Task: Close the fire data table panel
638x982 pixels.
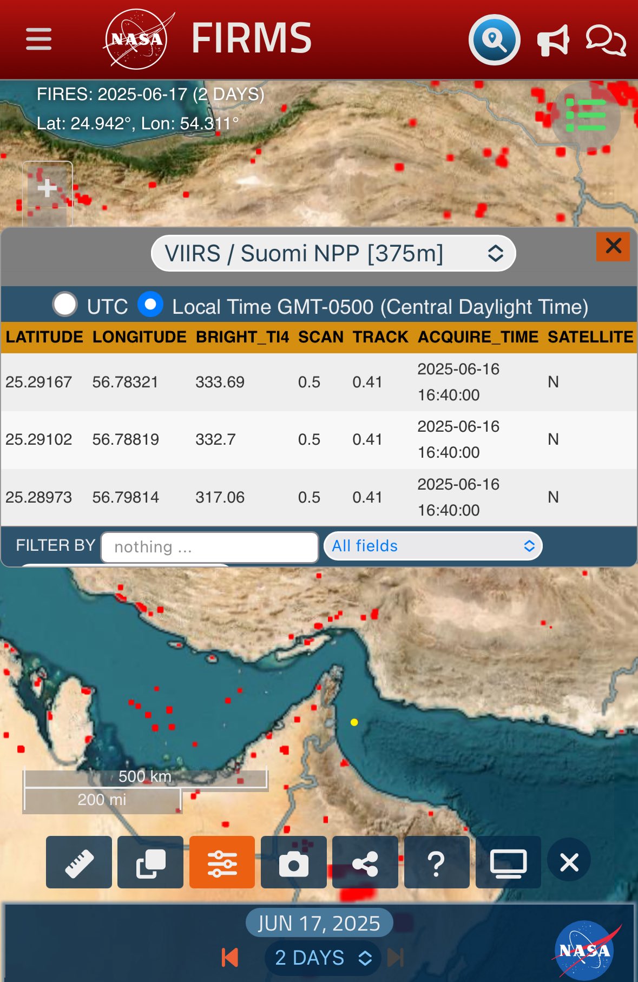Action: (613, 246)
